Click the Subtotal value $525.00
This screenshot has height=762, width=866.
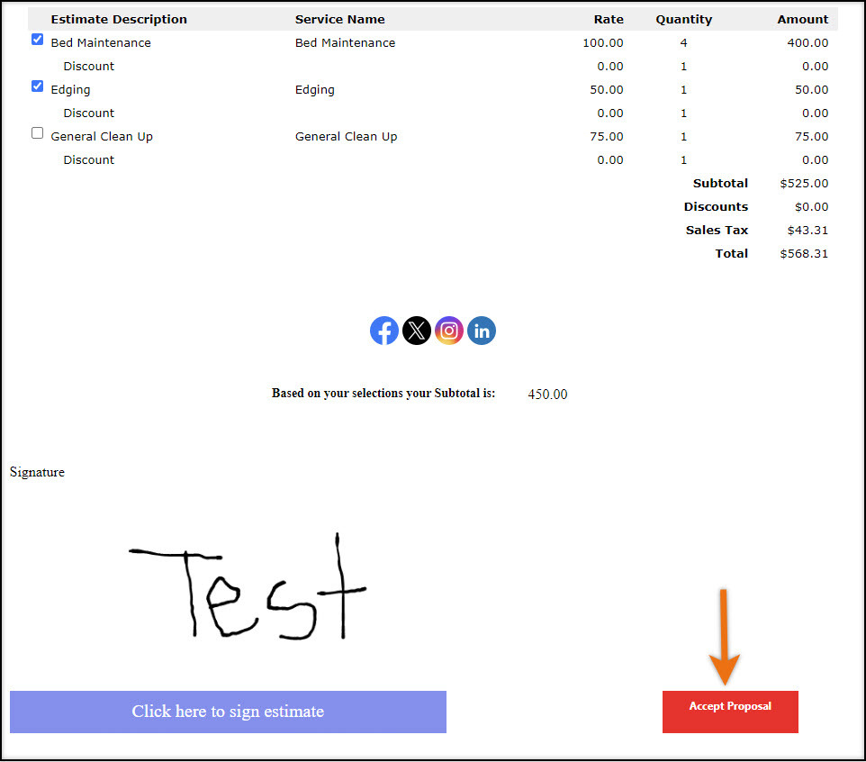pos(804,183)
